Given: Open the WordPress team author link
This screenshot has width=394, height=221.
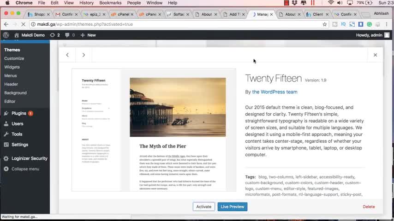Looking at the screenshot, I should (x=275, y=92).
